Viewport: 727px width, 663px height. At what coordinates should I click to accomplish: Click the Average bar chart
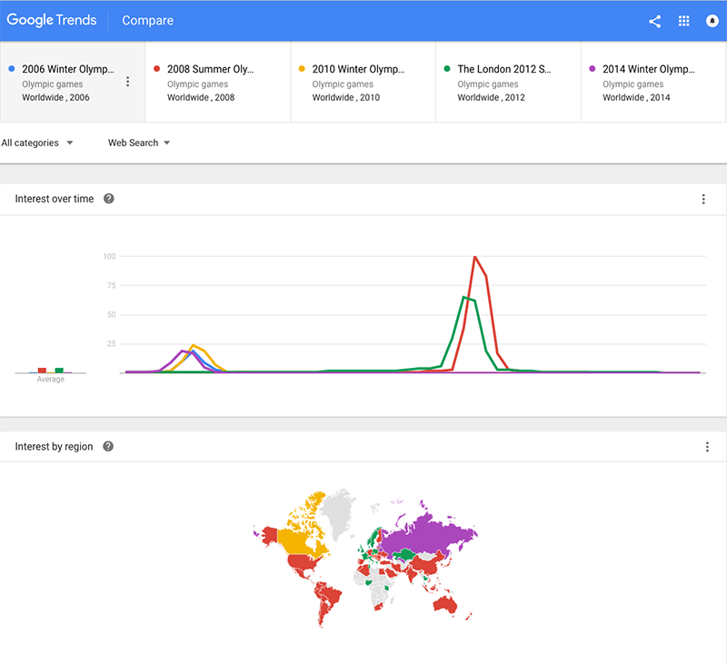(x=50, y=371)
